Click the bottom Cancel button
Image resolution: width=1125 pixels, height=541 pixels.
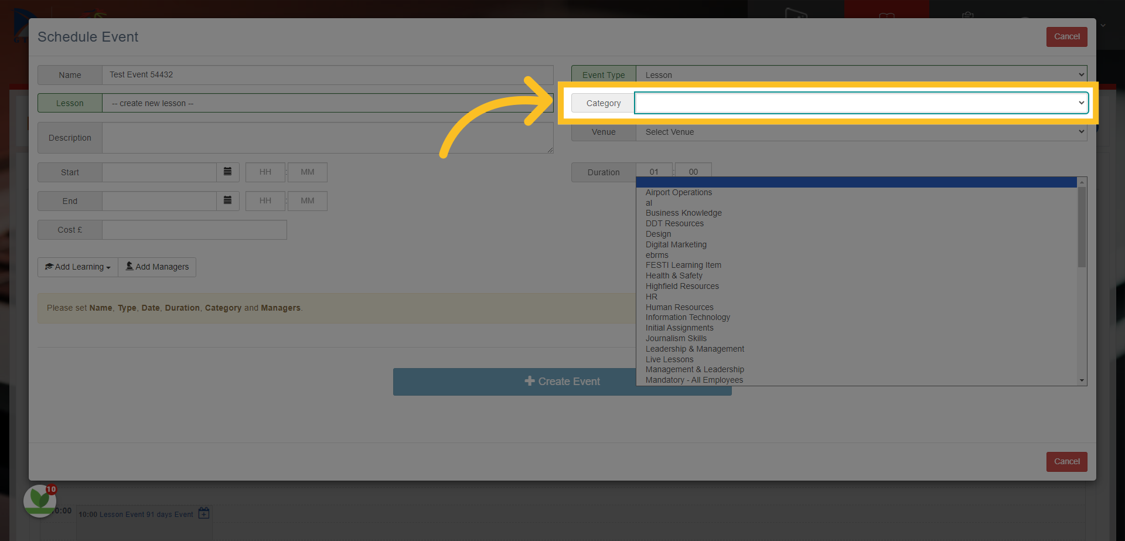click(1066, 461)
